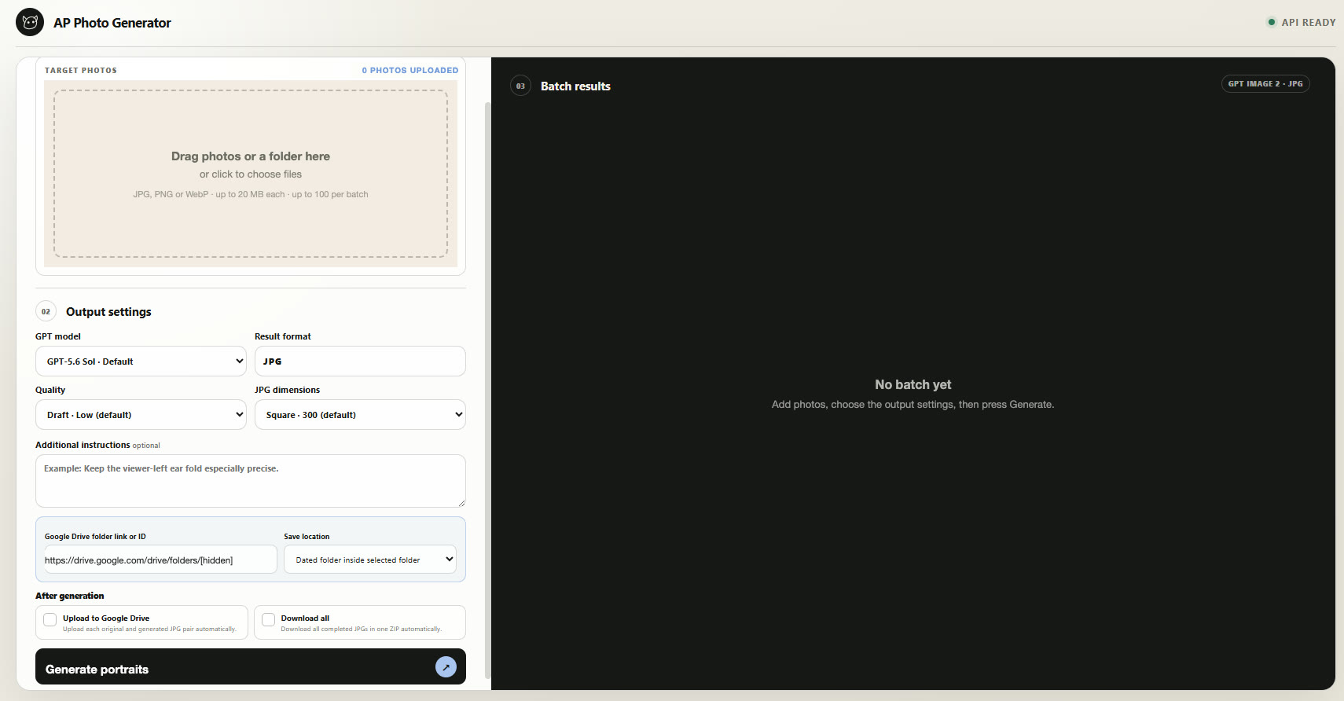Click the Result format JPG field
Viewport: 1344px width, 701px height.
[360, 362]
